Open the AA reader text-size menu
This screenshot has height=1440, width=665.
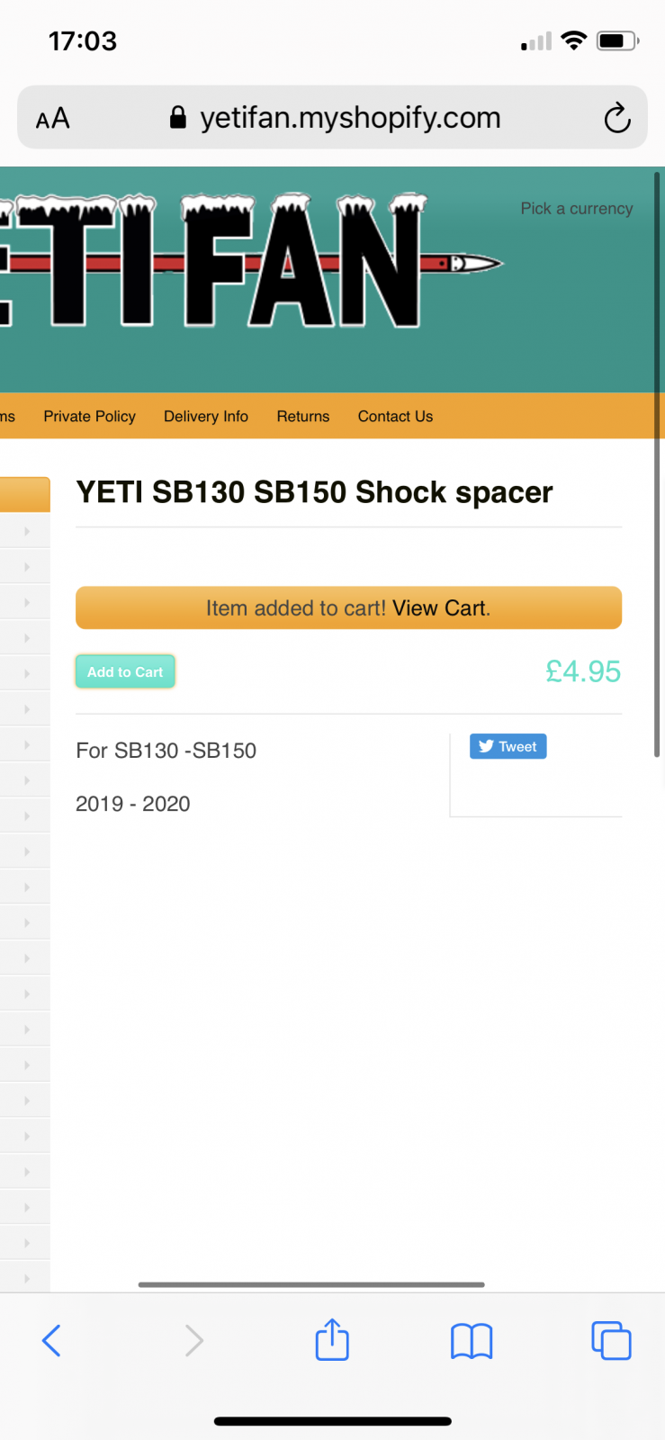coord(52,118)
